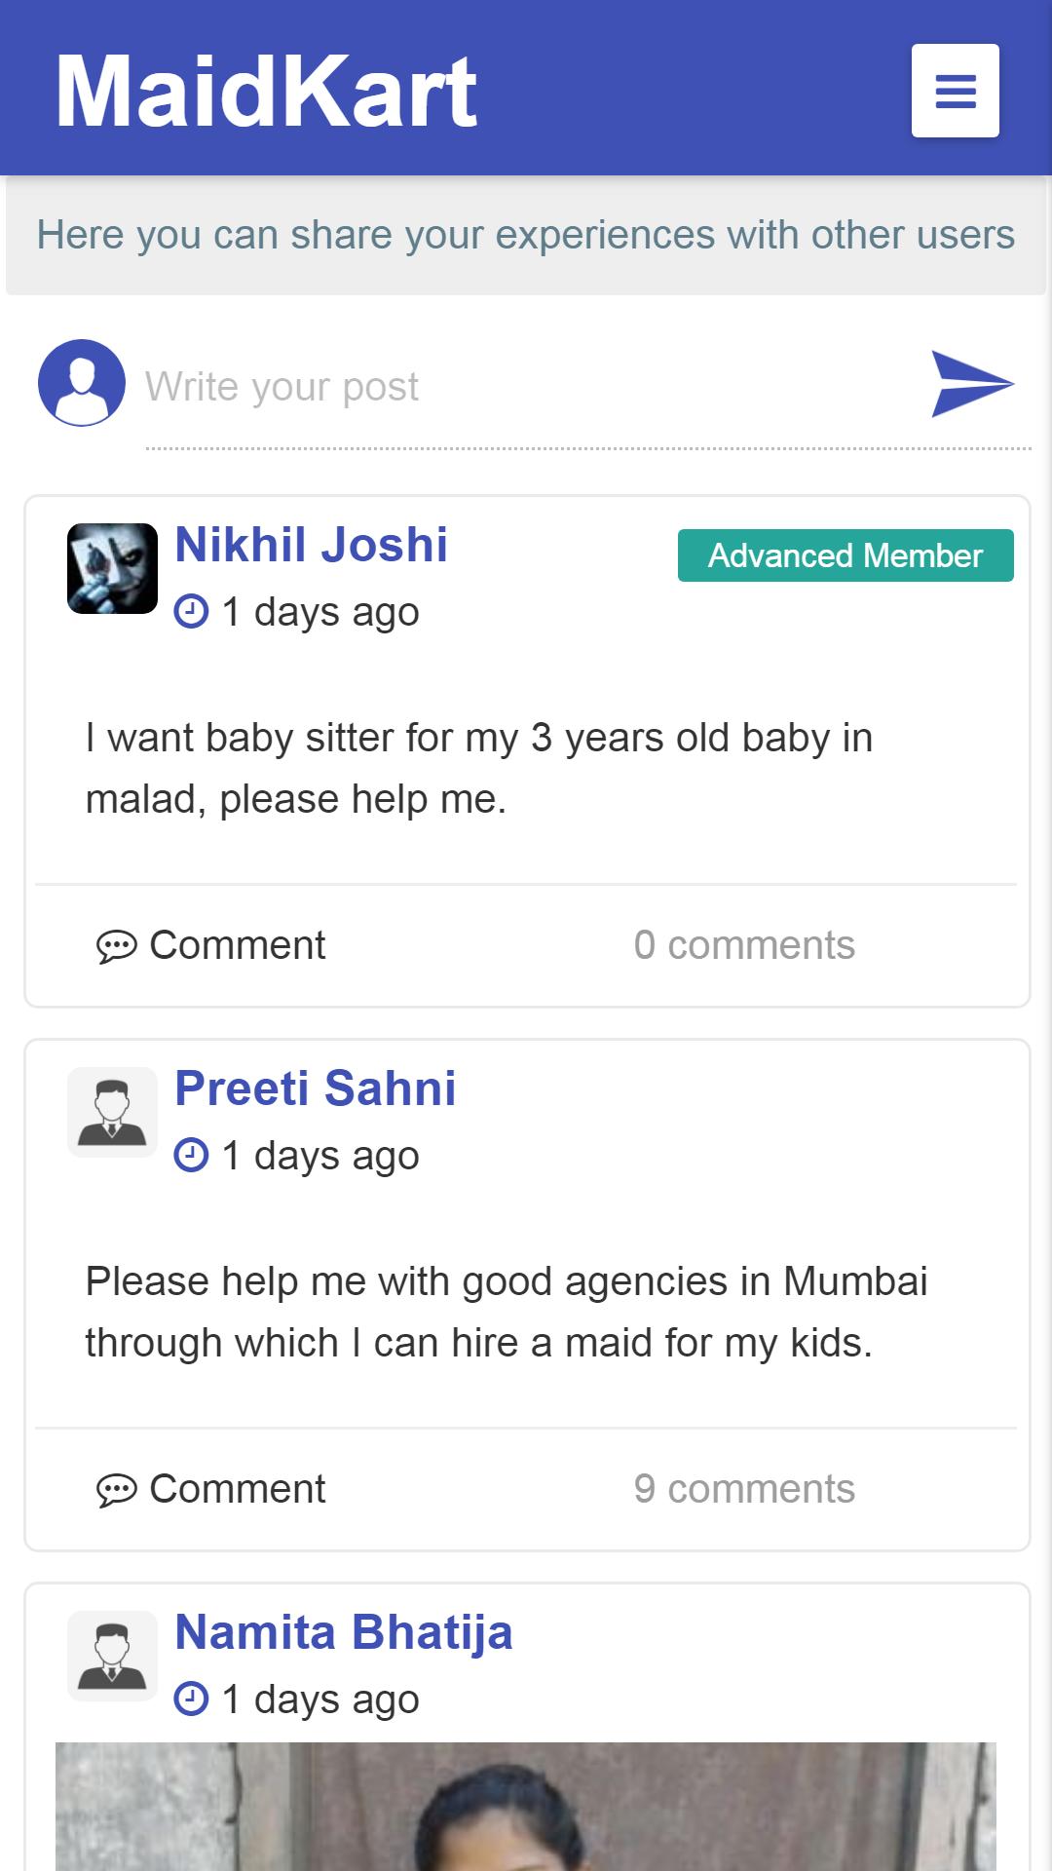
Task: Click the MaidKart title logo
Action: (266, 91)
